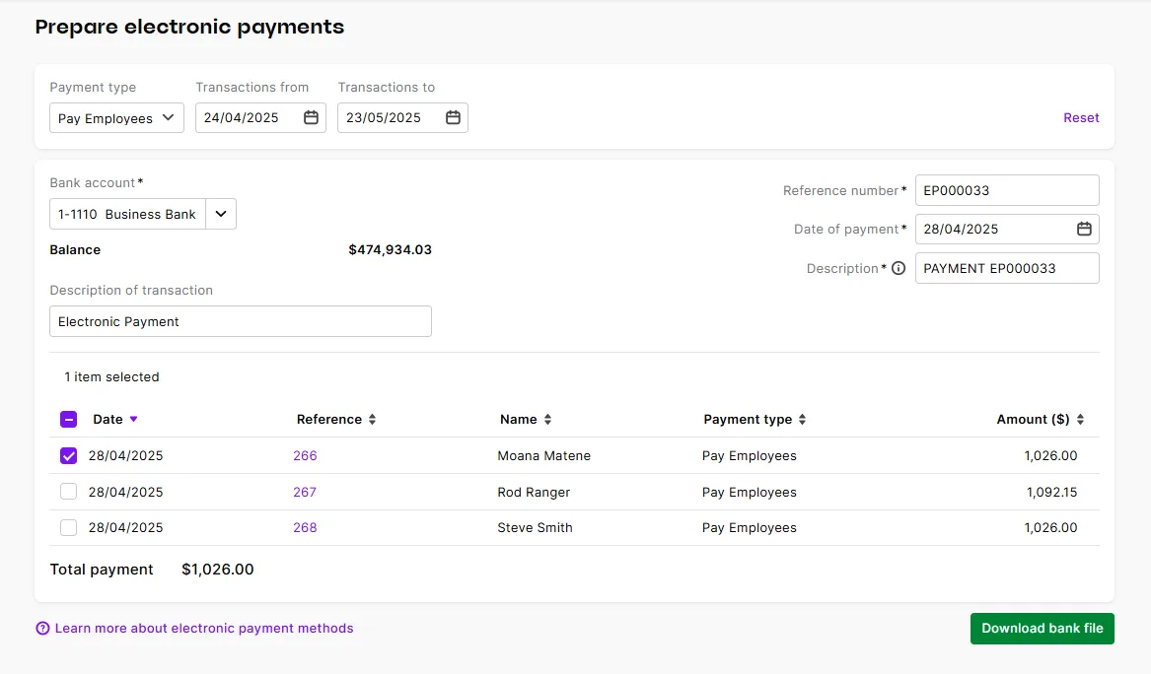1151x674 pixels.
Task: Check the Rod Ranger payment row
Action: click(68, 492)
